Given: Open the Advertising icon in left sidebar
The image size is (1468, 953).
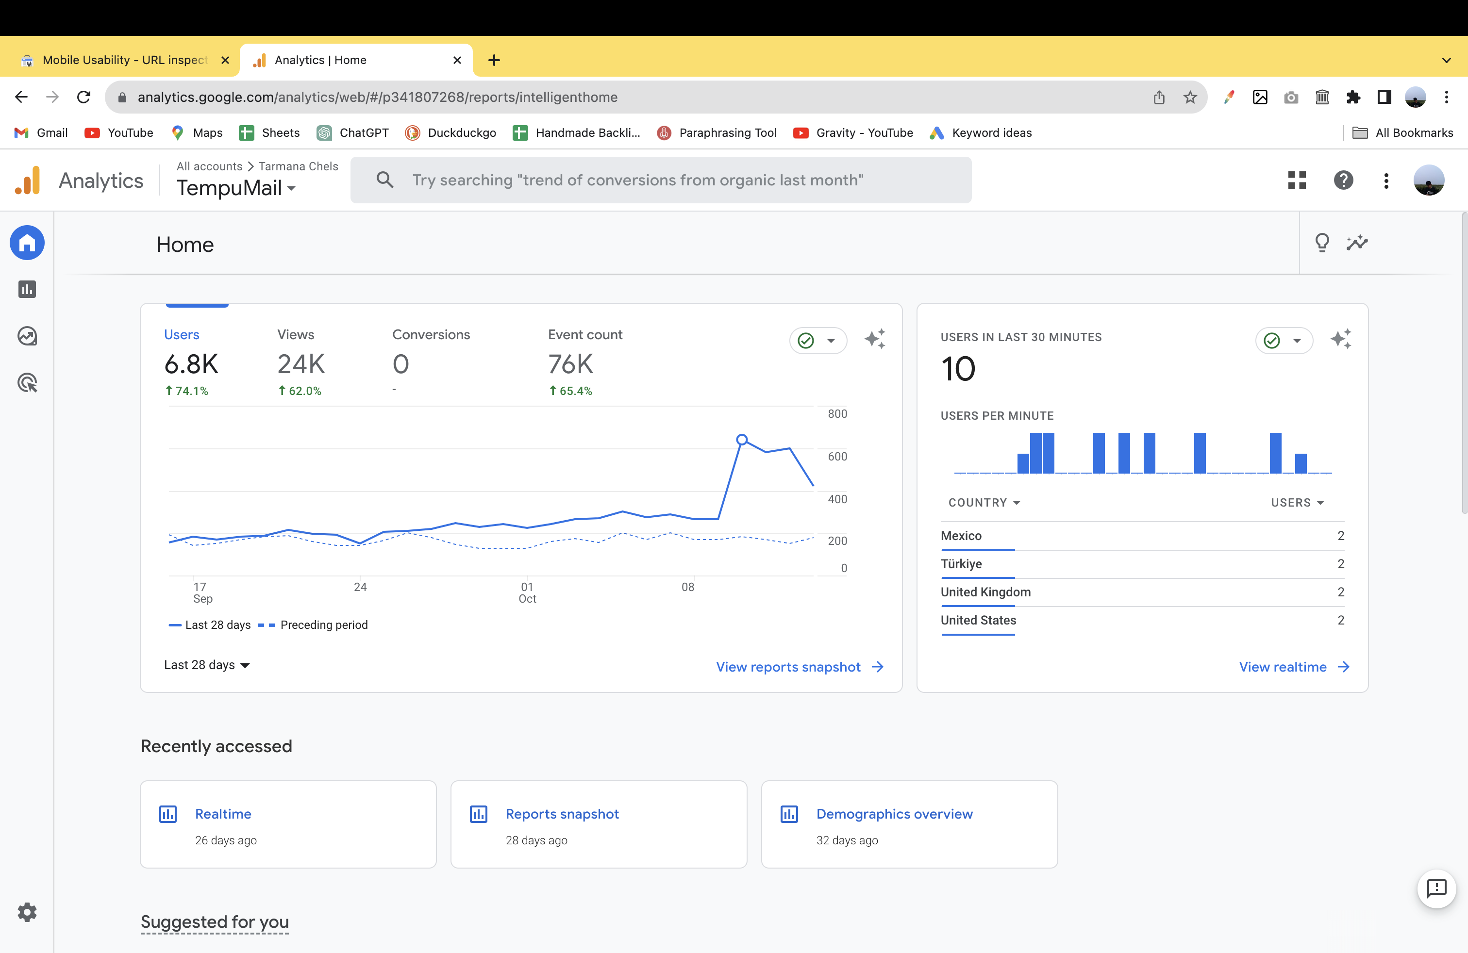Looking at the screenshot, I should click(27, 383).
